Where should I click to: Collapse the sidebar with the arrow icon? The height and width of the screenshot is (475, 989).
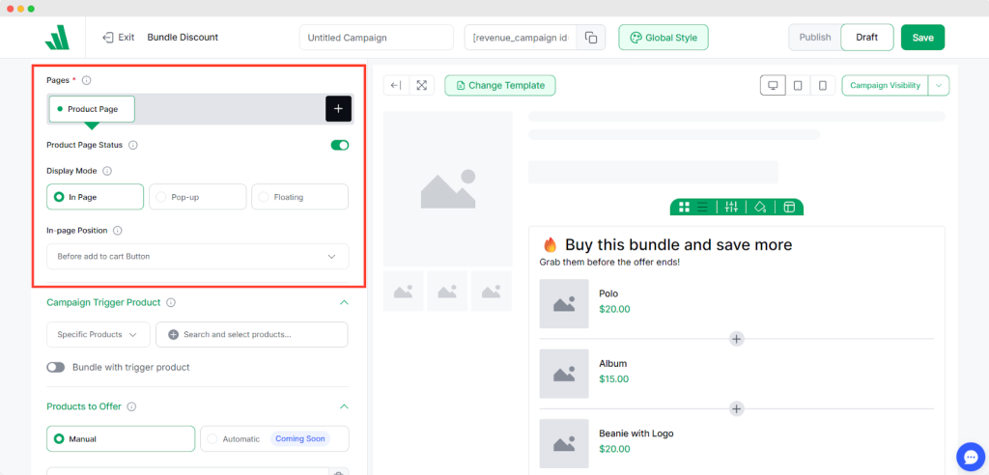396,85
